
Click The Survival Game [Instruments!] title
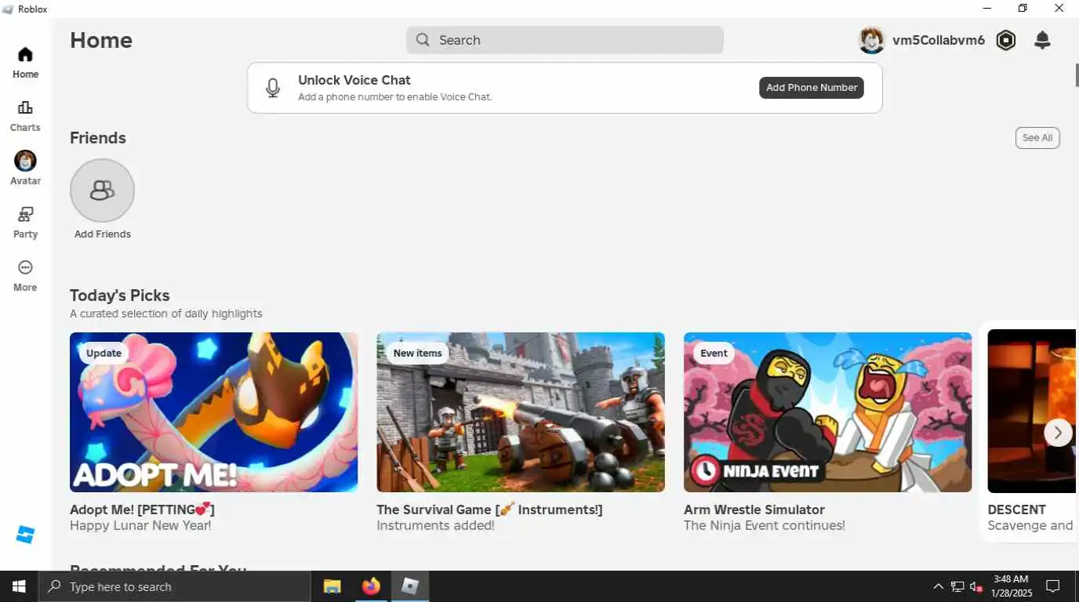pyautogui.click(x=489, y=510)
